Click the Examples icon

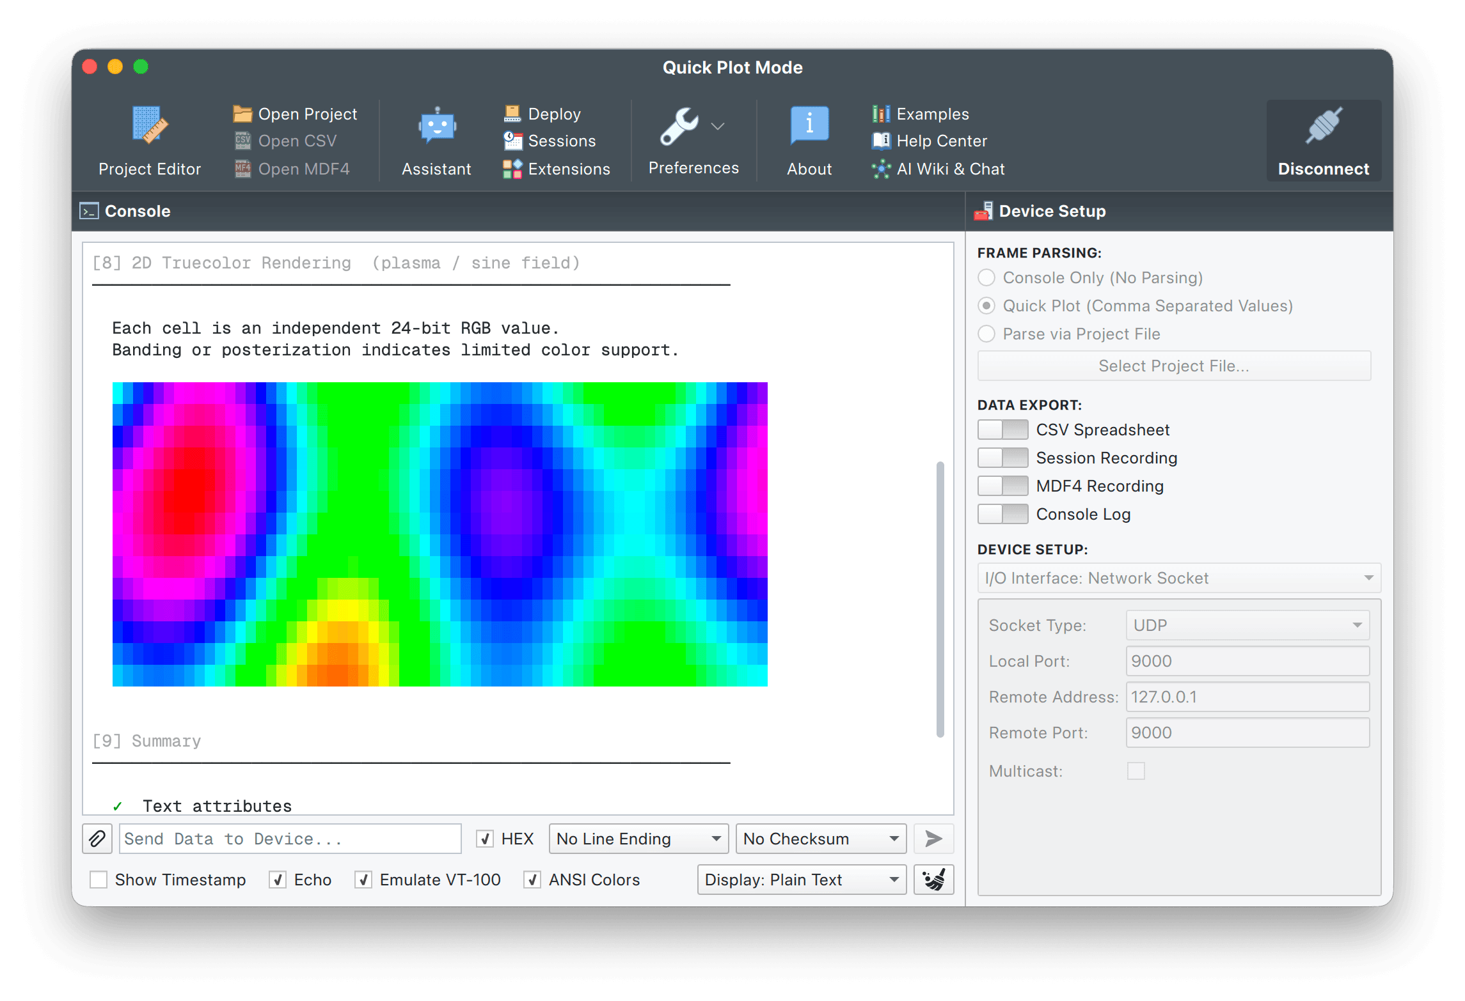pos(881,114)
